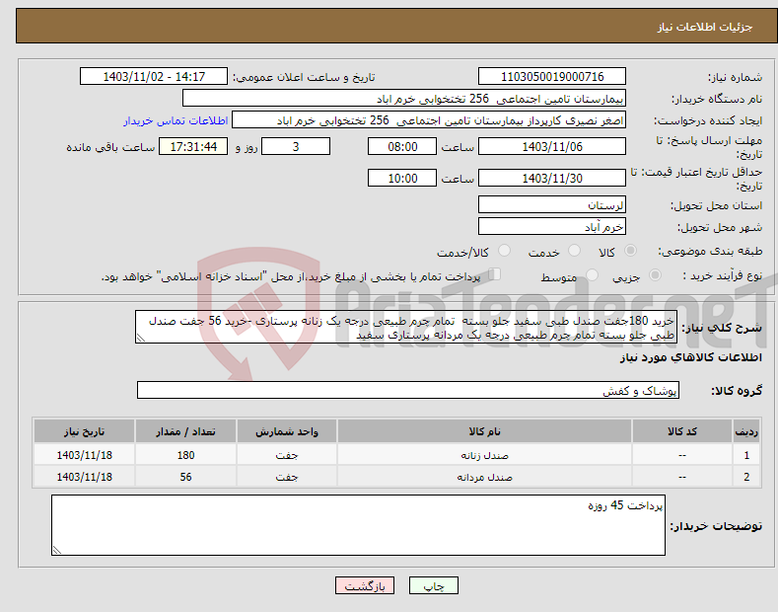The image size is (778, 612).
Task: Click the remaining days field showing 3
Action: point(296,146)
